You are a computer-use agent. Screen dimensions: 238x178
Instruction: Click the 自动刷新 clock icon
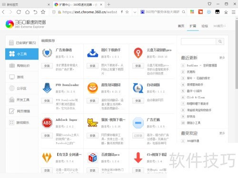point(138,88)
